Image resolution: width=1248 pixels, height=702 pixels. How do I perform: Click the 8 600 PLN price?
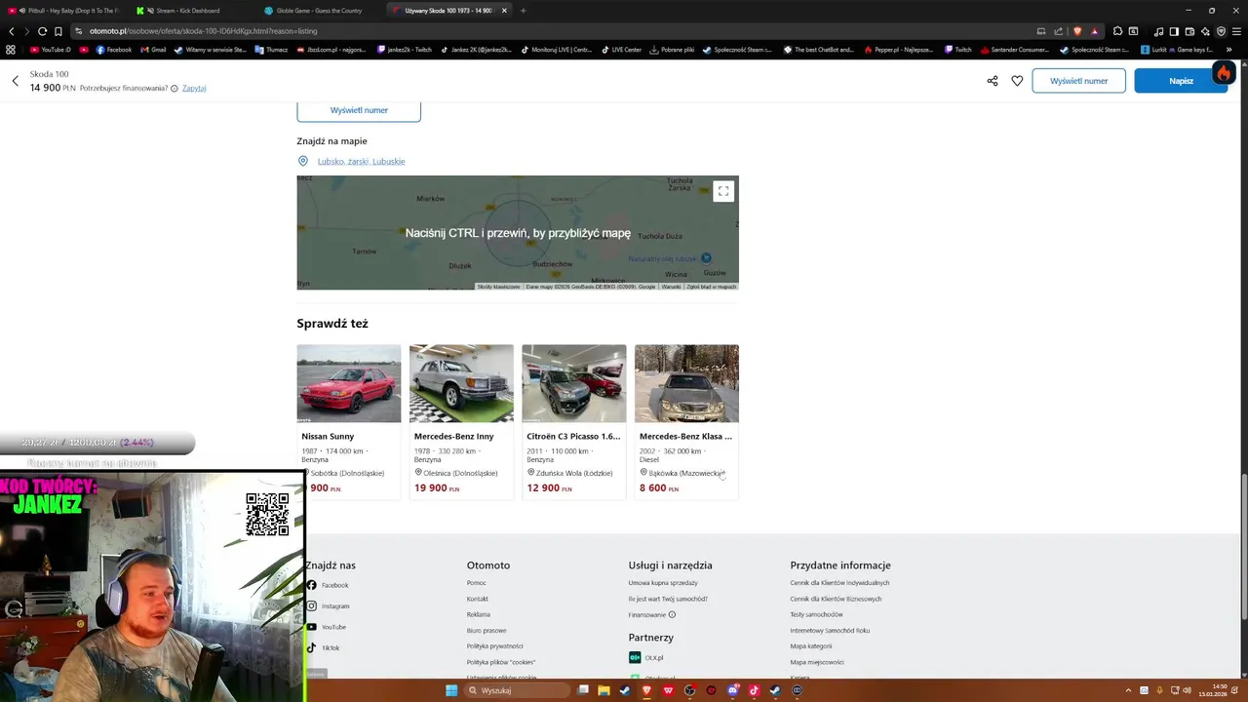658,488
